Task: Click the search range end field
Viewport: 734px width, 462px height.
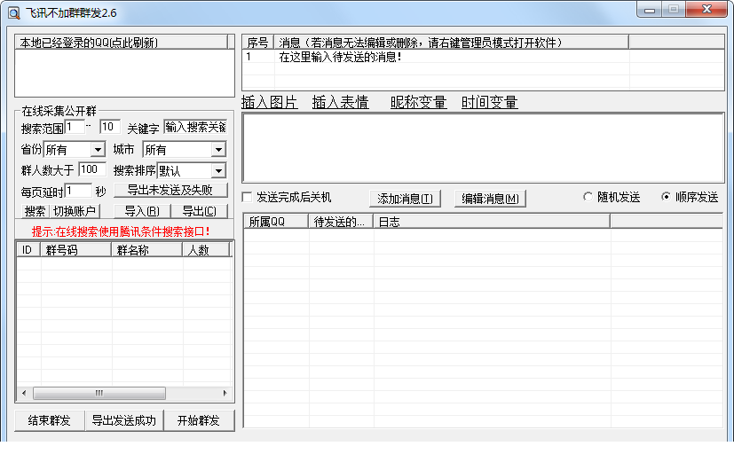Action: coord(110,127)
